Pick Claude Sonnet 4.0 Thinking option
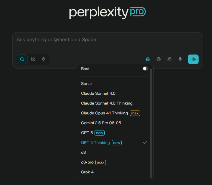The width and height of the screenshot is (212, 185). coord(115,103)
